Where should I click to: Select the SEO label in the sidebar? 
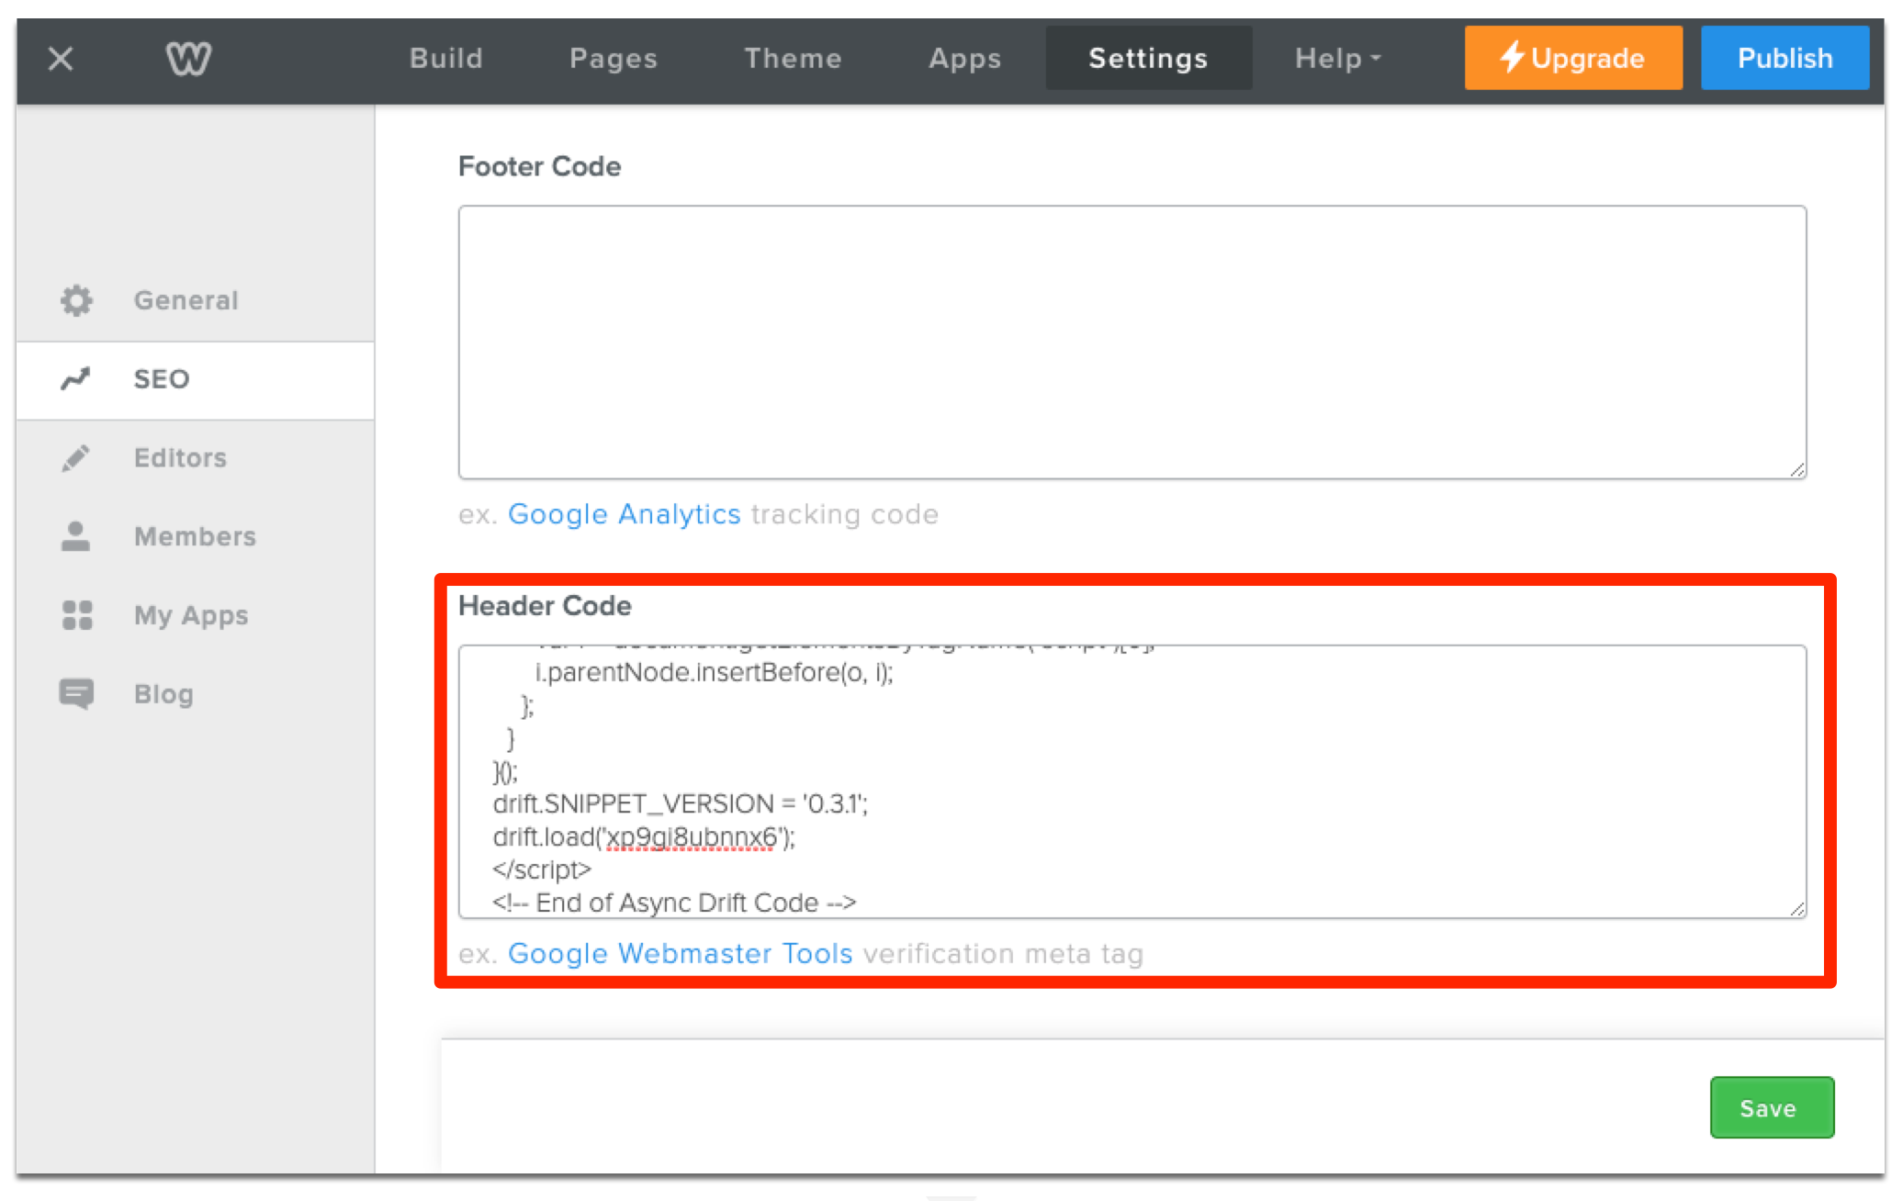(x=162, y=378)
